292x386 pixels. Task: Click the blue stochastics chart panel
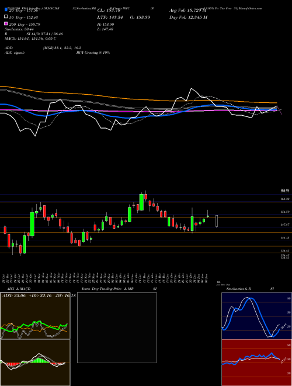pos(256,316)
